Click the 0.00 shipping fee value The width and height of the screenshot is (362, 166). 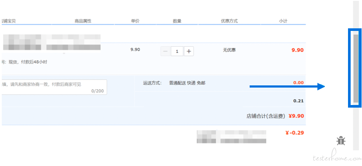tap(298, 82)
